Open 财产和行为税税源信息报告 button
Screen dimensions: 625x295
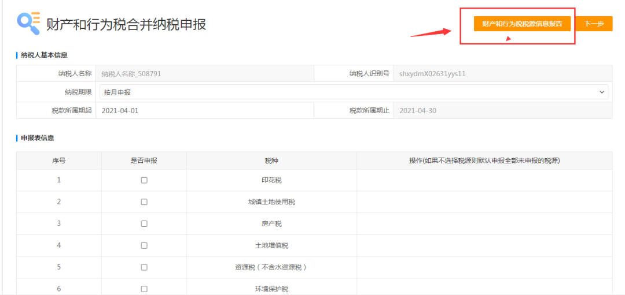click(522, 24)
